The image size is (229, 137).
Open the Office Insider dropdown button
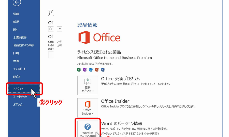tap(88, 108)
